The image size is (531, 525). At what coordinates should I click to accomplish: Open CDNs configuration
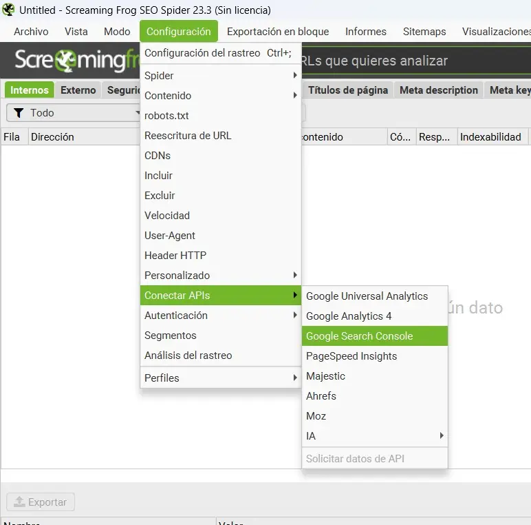pyautogui.click(x=221, y=155)
